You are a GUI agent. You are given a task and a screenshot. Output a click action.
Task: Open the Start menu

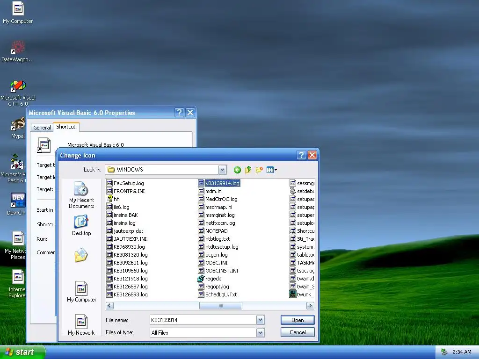point(22,352)
